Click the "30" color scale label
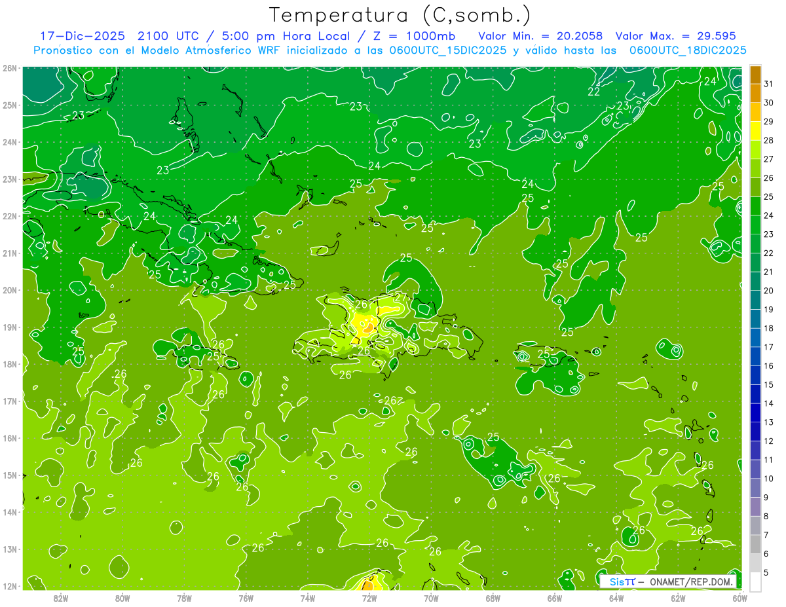786x607 pixels. (x=768, y=103)
